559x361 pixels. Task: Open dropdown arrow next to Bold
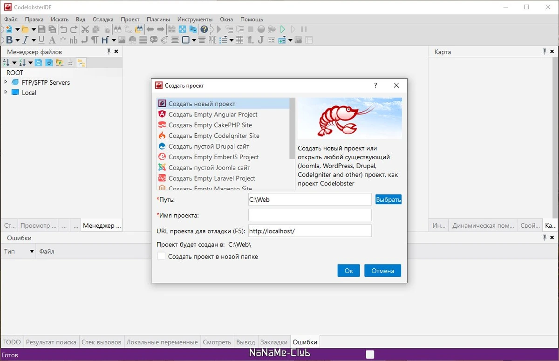coord(18,40)
